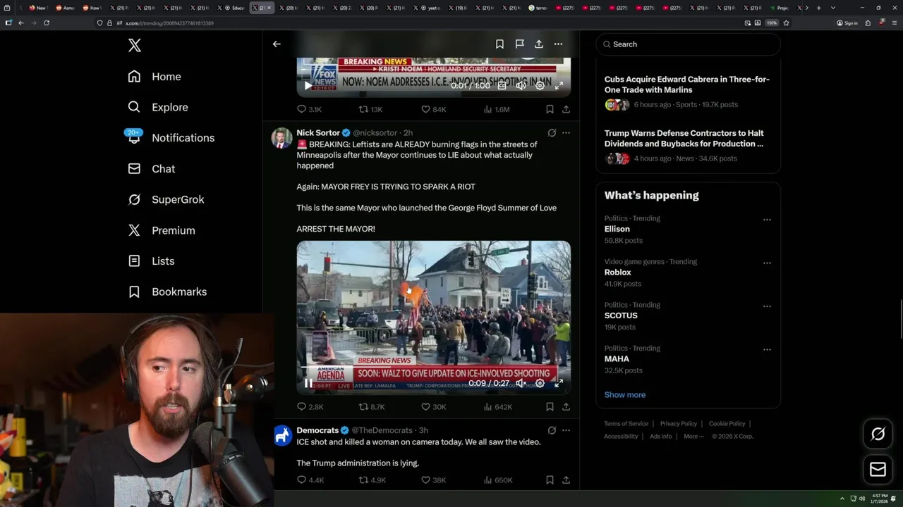Open the header three-dot more menu

558,44
